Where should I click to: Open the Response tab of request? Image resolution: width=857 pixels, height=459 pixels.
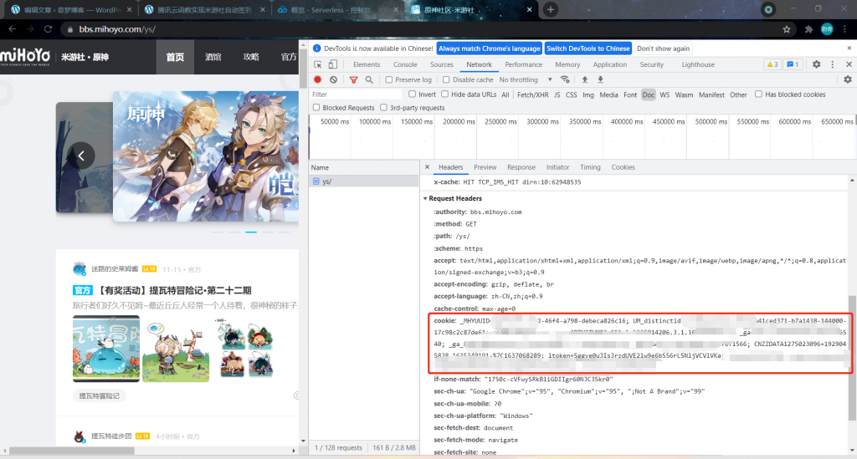(521, 167)
